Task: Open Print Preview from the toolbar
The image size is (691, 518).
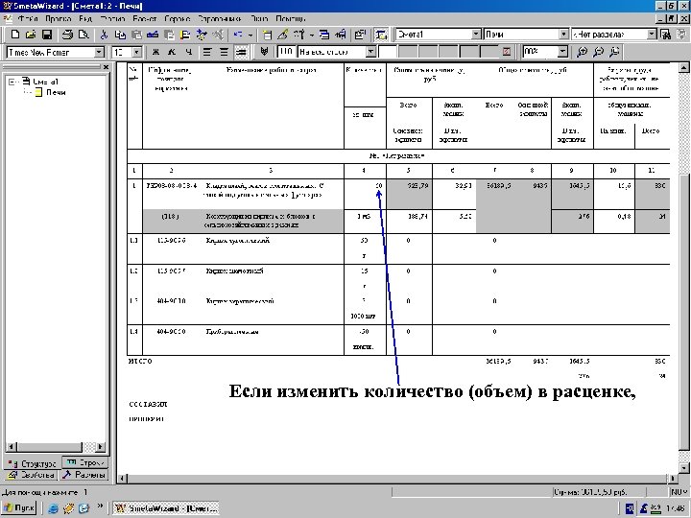Action: [82, 34]
